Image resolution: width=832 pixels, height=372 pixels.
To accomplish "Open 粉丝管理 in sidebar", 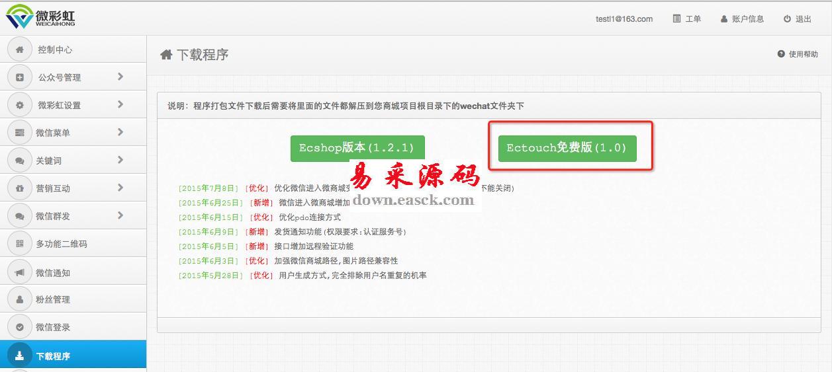I will 73,299.
